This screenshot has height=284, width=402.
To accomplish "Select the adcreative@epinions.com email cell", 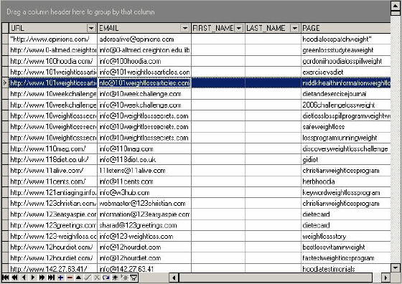I will (144, 39).
